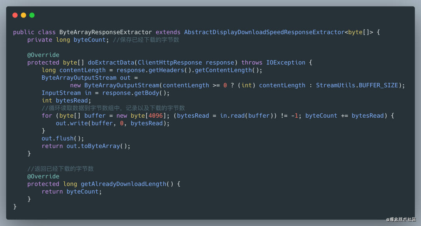This screenshot has width=421, height=226.
Task: Click 'InputStream in' declaration
Action: [66, 93]
